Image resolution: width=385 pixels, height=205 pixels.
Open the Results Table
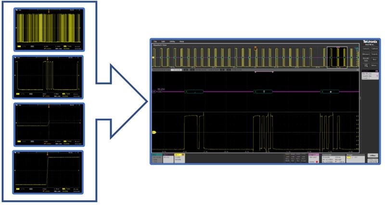pos(365,59)
